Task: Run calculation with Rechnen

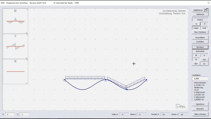Action: tap(200, 47)
